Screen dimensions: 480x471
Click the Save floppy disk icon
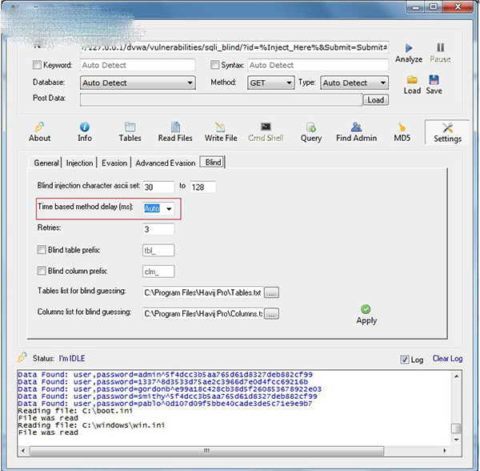pos(434,79)
